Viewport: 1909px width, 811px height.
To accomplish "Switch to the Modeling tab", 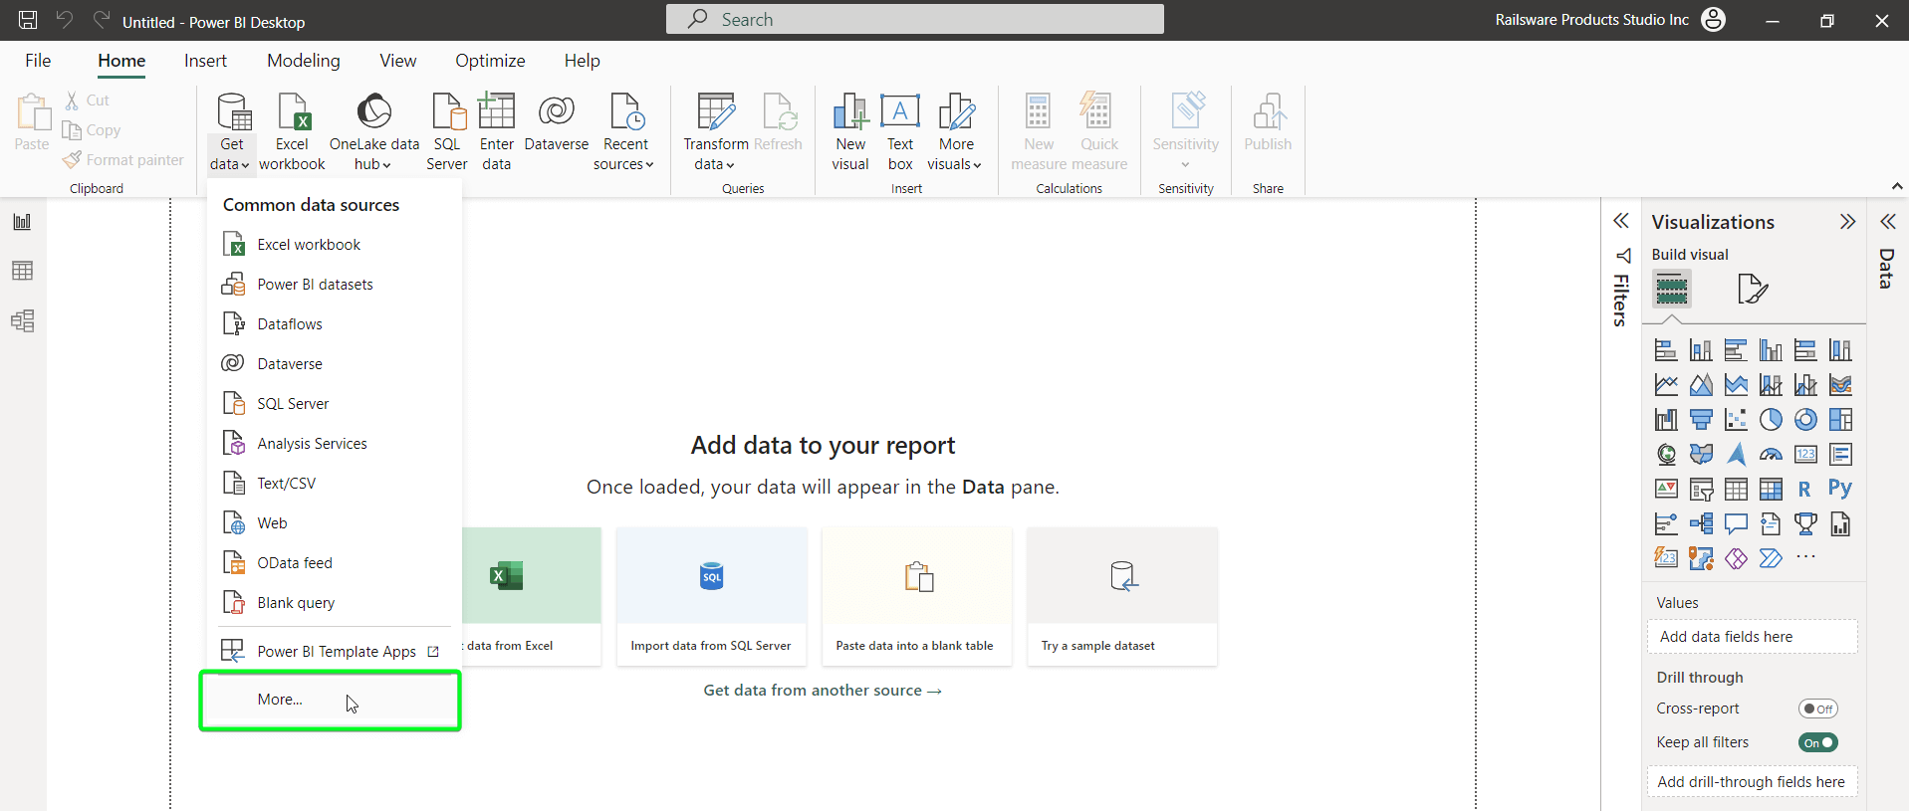I will click(x=304, y=61).
